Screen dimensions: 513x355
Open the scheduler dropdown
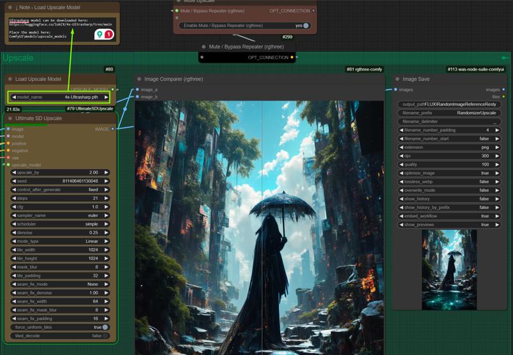point(60,224)
